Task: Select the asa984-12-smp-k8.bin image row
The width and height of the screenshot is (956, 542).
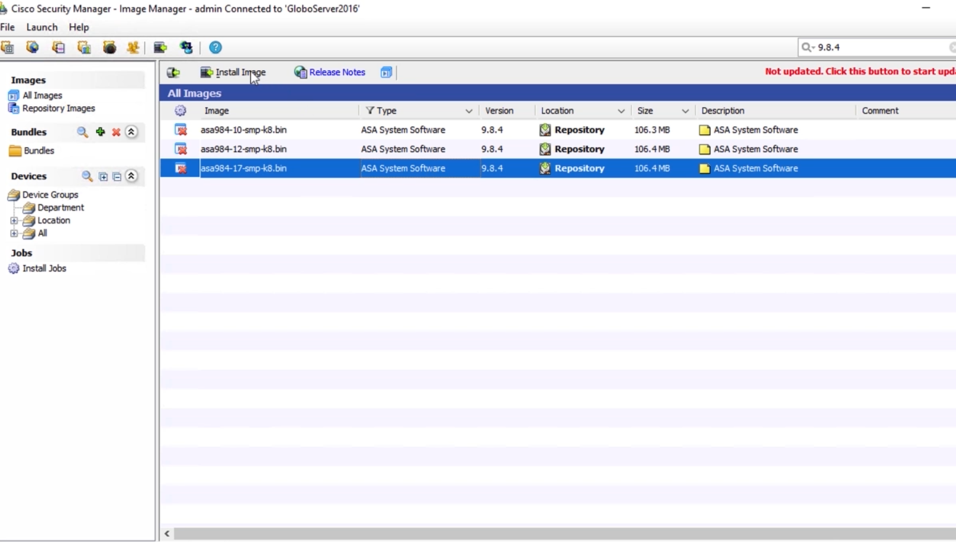Action: (x=558, y=149)
